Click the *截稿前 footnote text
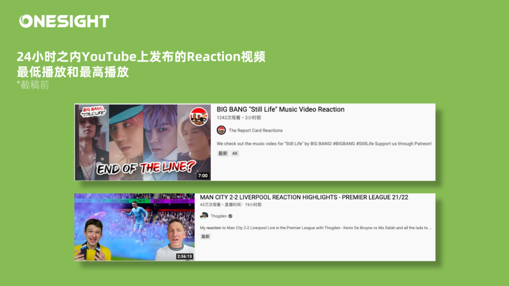This screenshot has height=286, width=509. [x=33, y=85]
